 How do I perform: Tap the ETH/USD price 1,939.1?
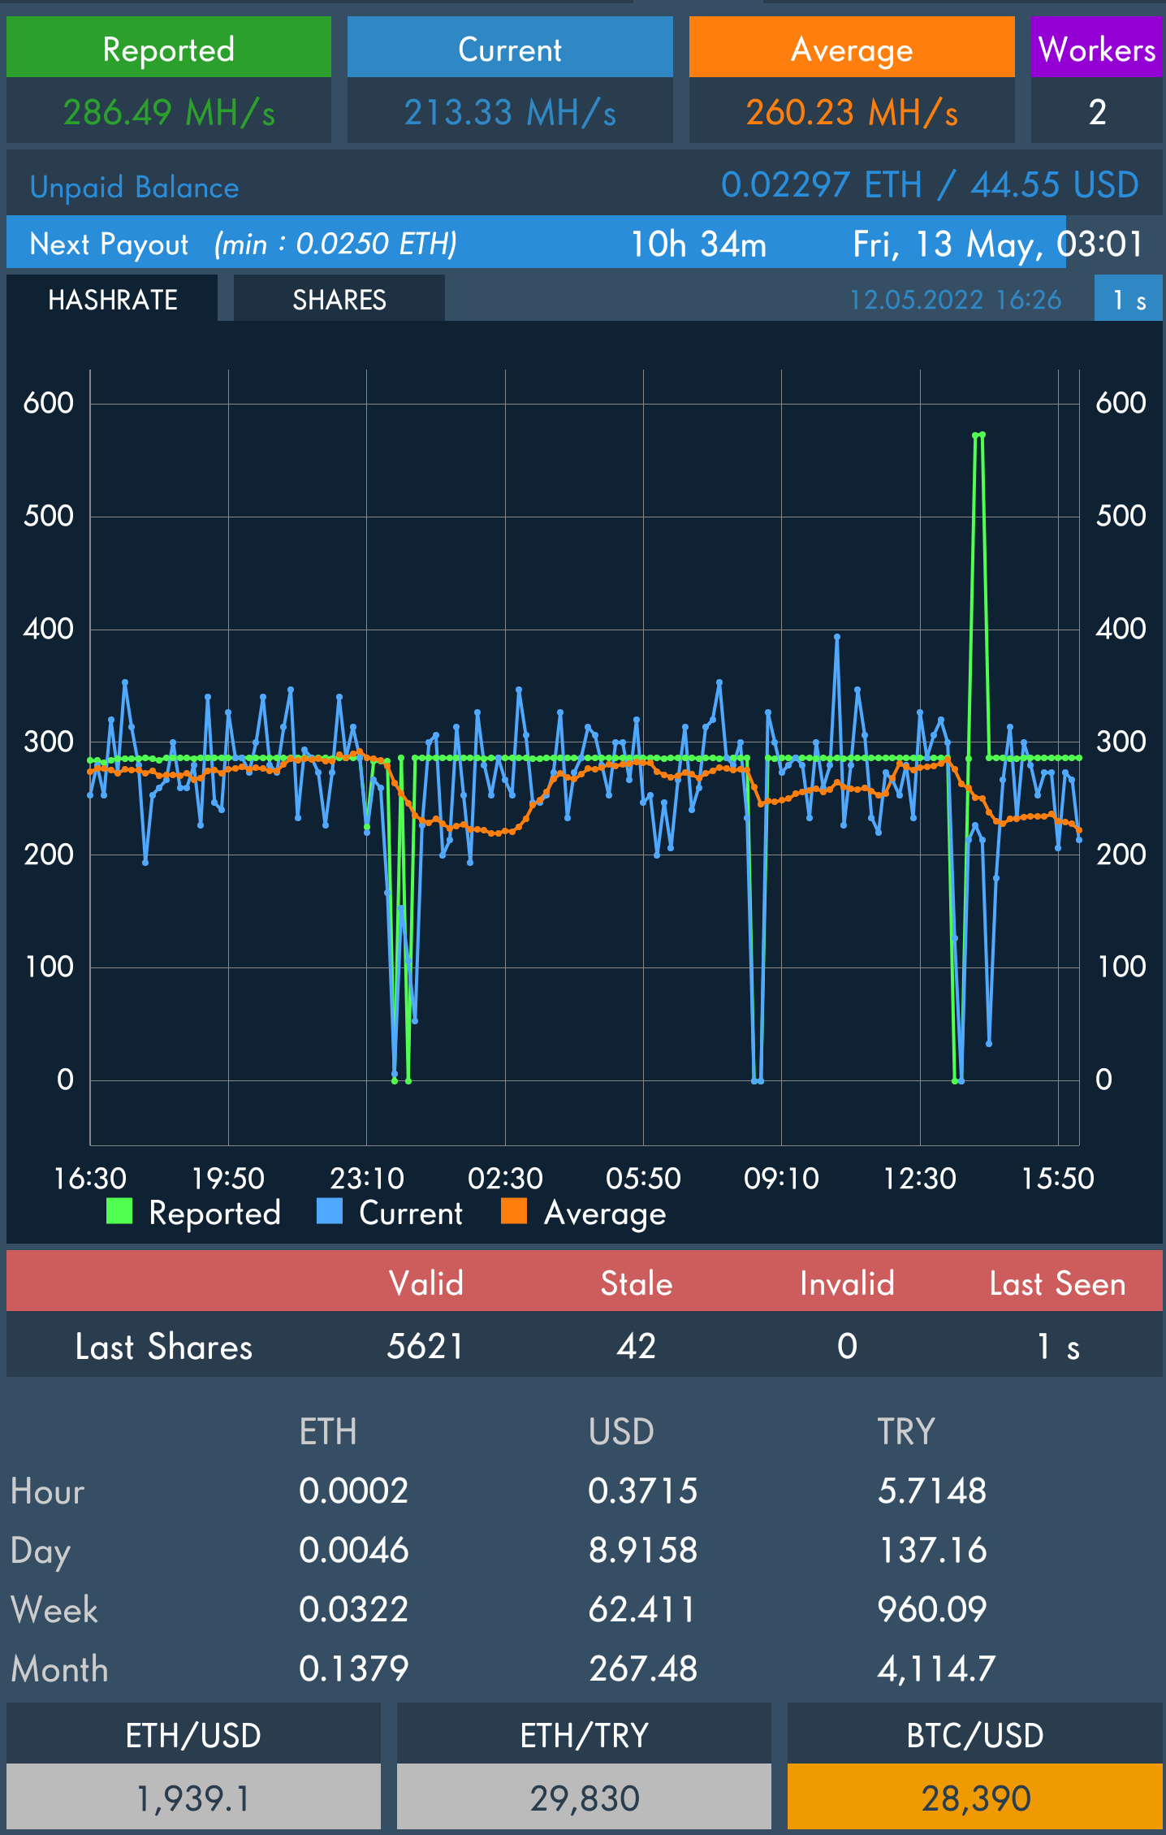(x=193, y=1798)
